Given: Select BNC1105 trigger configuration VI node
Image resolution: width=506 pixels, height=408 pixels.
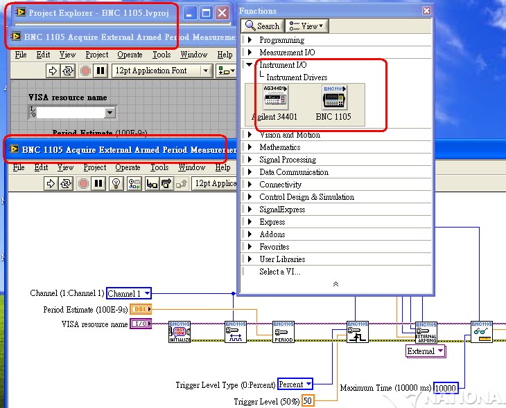Looking at the screenshot, I should [x=358, y=332].
